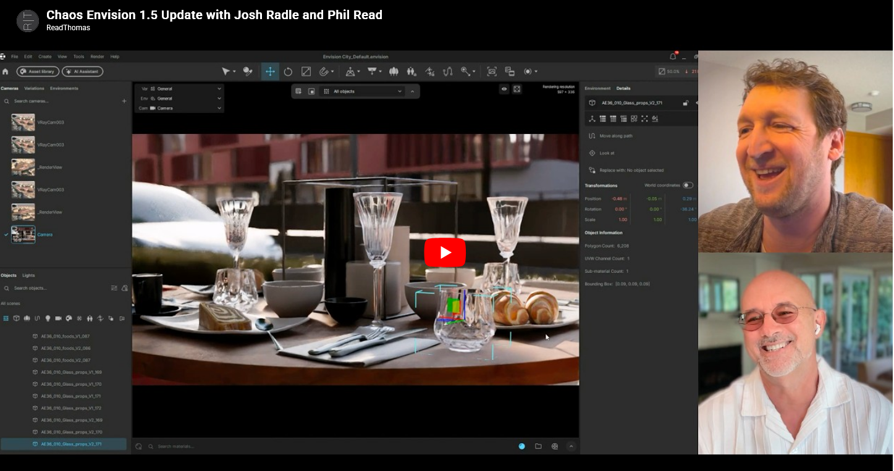Select the Scale tool
The height and width of the screenshot is (471, 894).
[306, 72]
